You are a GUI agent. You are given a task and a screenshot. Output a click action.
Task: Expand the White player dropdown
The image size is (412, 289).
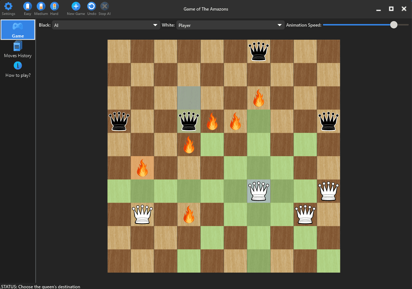[x=231, y=25]
